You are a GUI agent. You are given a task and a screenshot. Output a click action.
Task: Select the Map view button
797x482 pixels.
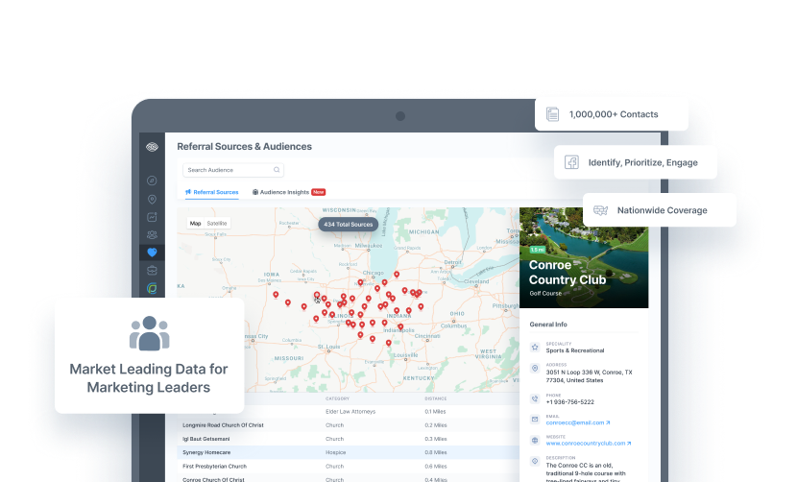pos(195,223)
